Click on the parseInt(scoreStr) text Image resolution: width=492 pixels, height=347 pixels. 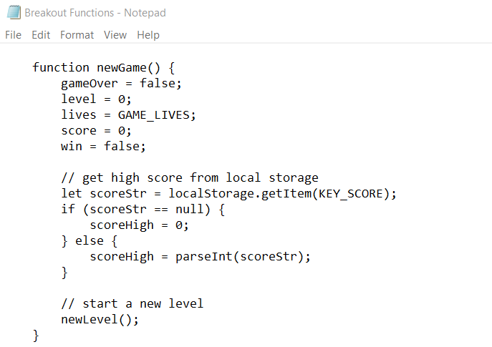click(243, 256)
